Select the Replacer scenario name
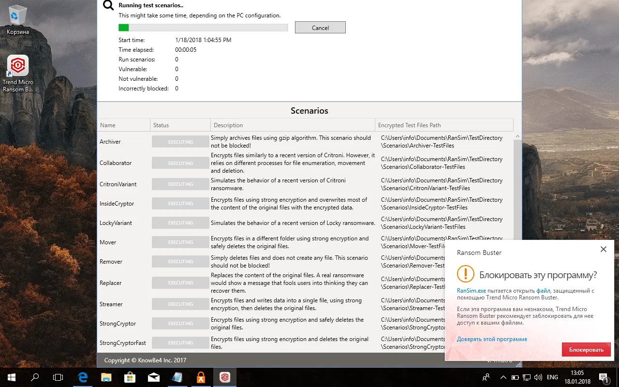This screenshot has width=619, height=387. click(111, 283)
